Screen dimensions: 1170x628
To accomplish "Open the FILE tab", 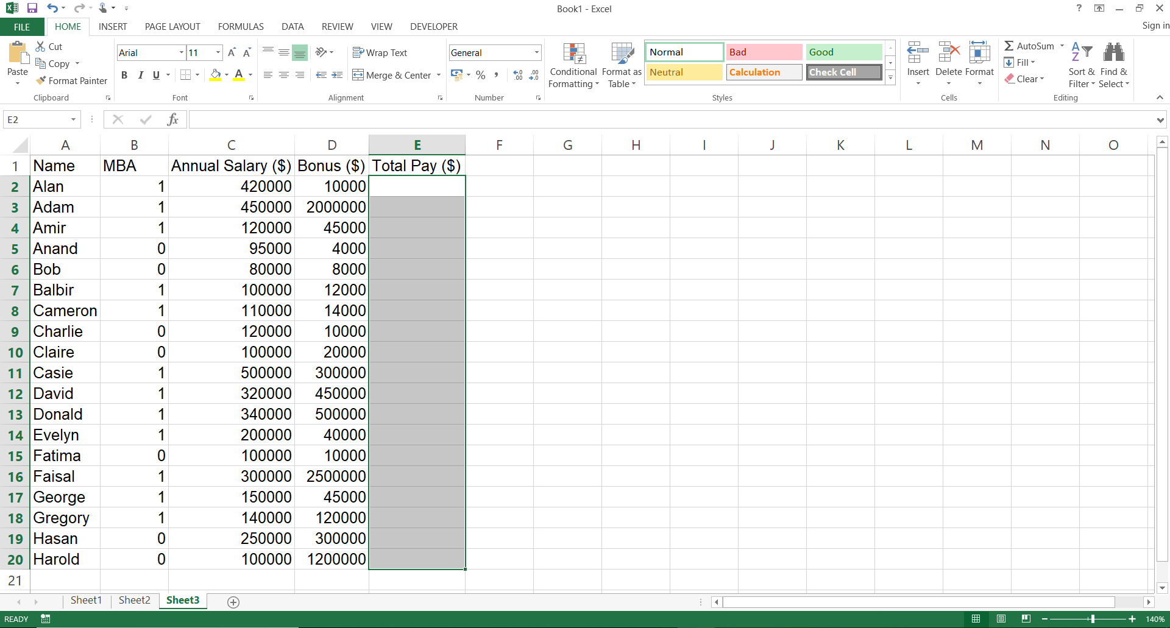I will click(22, 27).
